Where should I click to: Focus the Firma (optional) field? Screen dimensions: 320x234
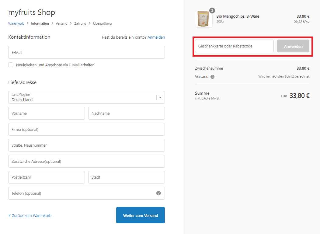[86, 129]
